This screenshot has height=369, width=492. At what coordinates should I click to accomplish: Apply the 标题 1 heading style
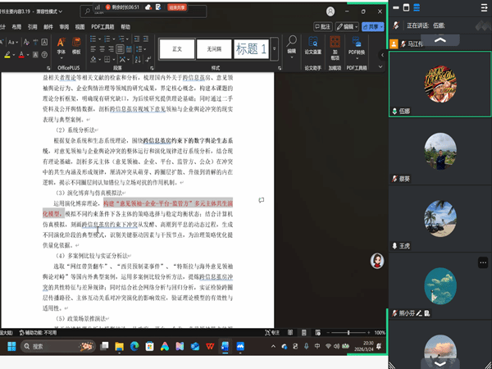tap(252, 49)
